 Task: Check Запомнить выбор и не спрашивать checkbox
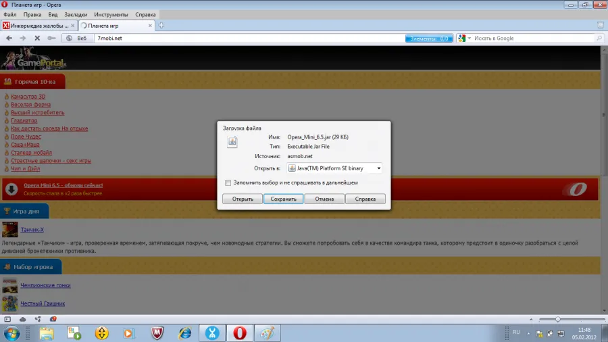228,182
